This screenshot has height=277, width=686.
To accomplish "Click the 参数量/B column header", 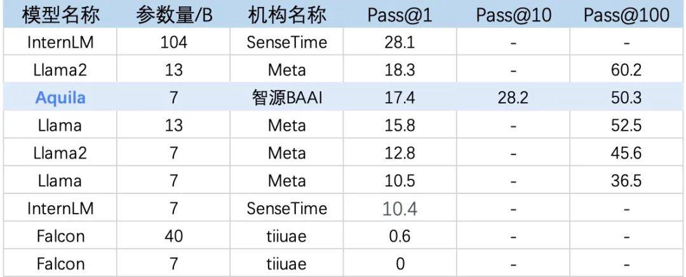I will (174, 15).
